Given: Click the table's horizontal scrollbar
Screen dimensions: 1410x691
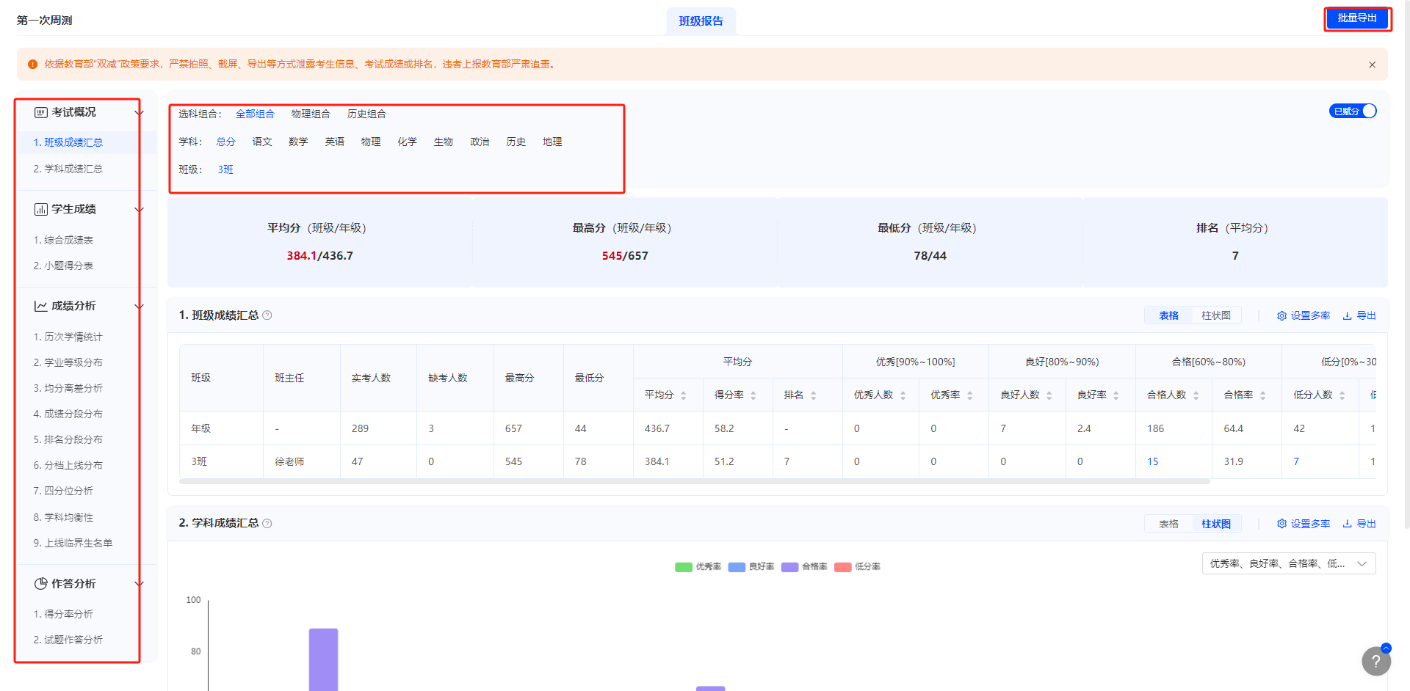Looking at the screenshot, I should click(694, 482).
